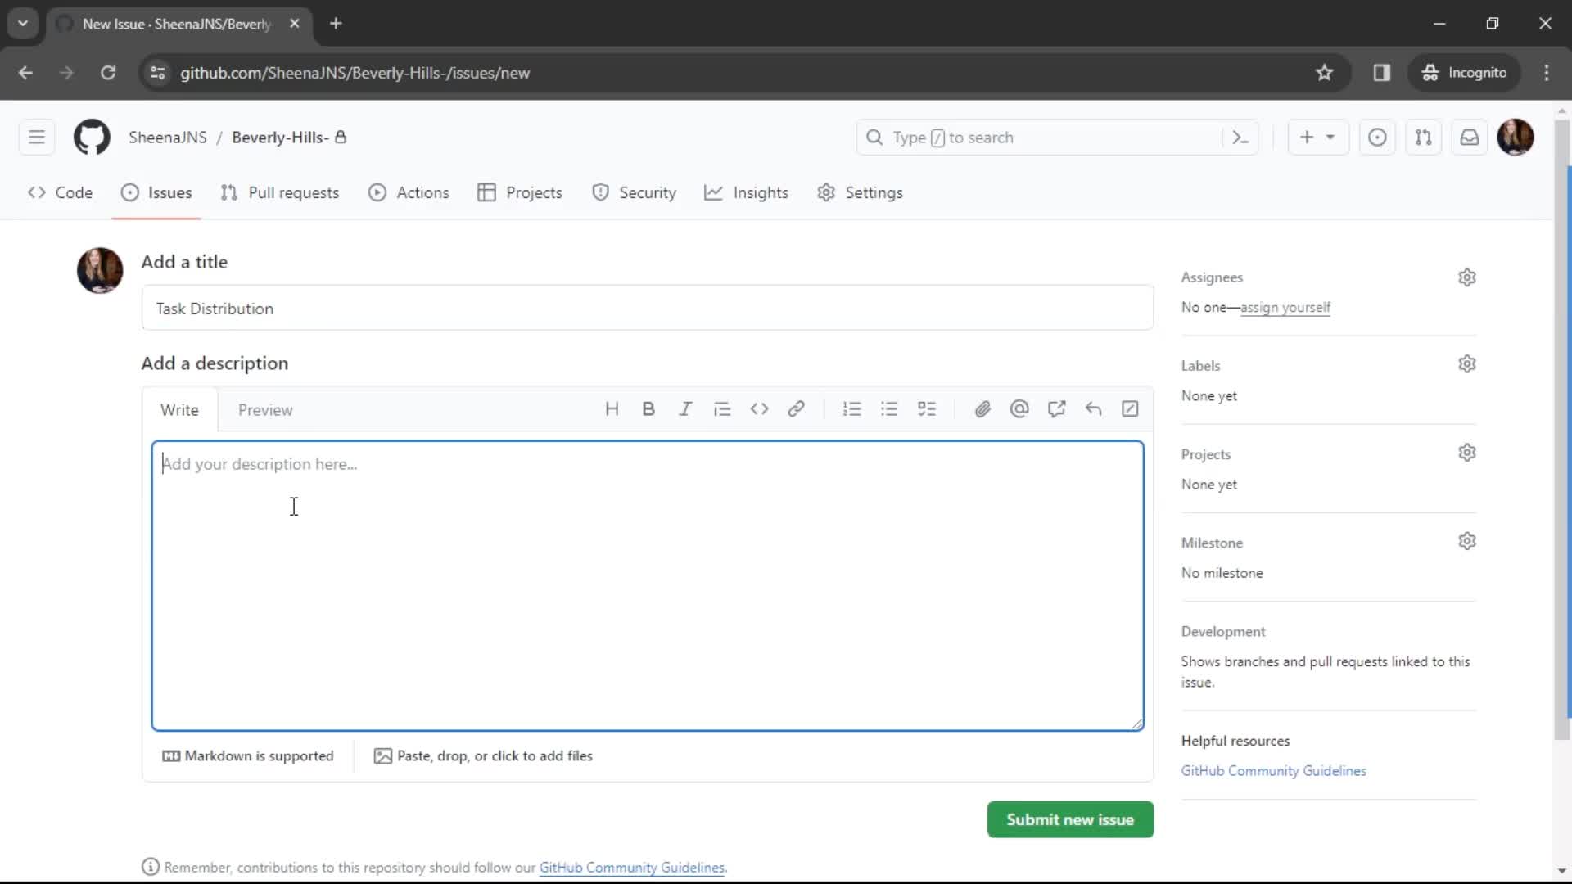1572x884 pixels.
Task: Open Milestone settings gear
Action: point(1467,541)
